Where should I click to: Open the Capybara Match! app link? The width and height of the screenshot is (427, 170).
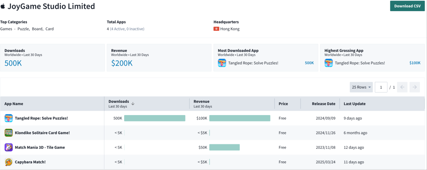[x=30, y=162]
